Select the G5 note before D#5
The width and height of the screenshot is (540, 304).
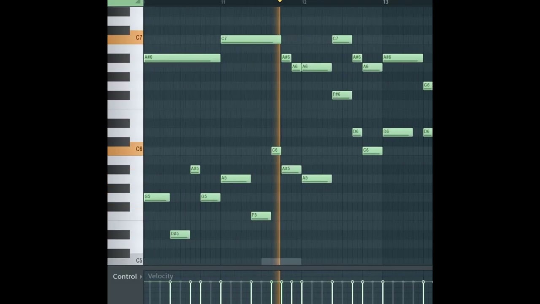pos(157,197)
